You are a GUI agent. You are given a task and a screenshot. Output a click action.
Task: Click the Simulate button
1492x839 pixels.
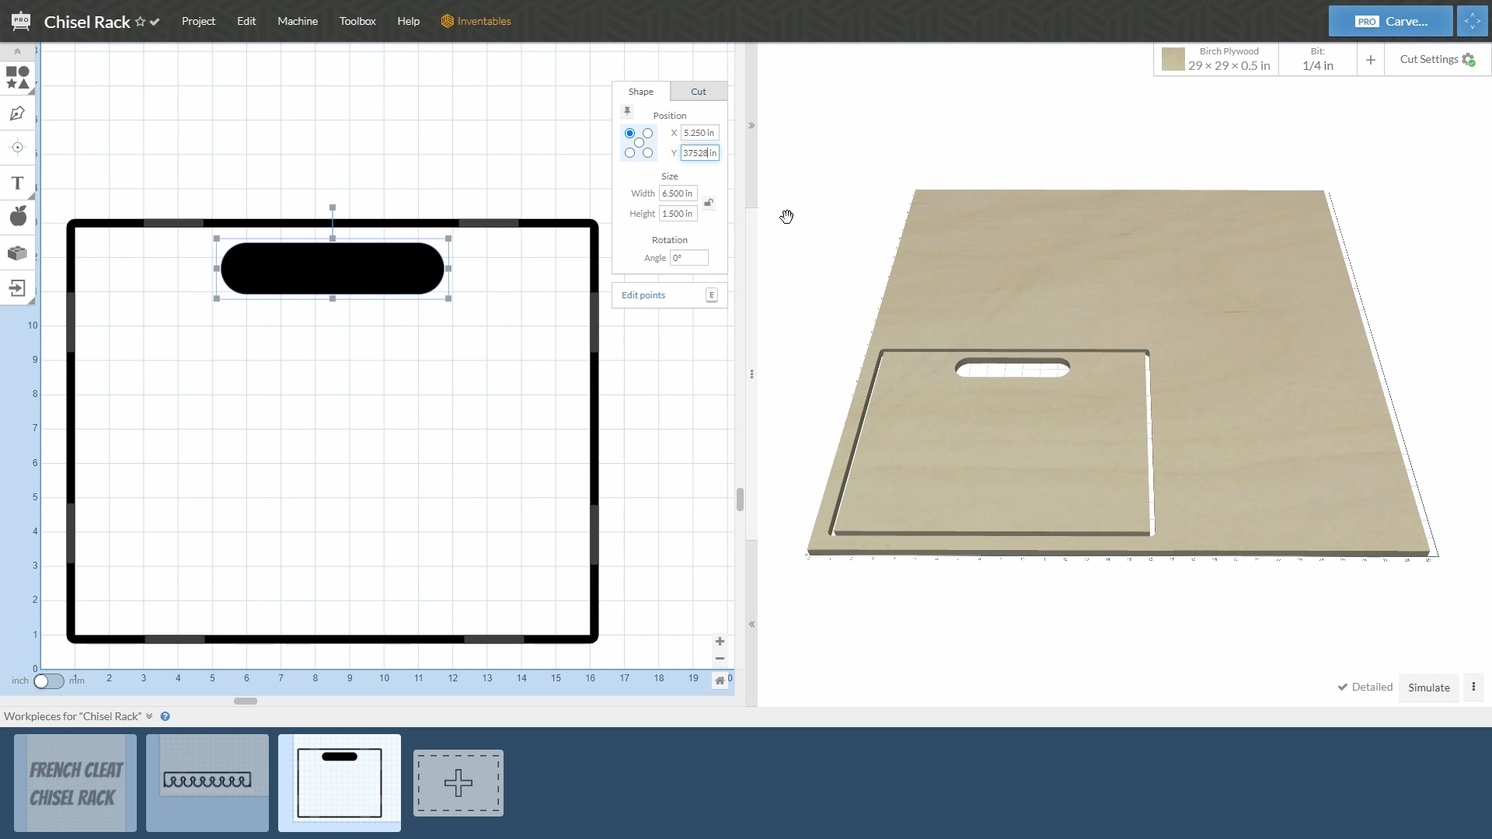tap(1428, 688)
